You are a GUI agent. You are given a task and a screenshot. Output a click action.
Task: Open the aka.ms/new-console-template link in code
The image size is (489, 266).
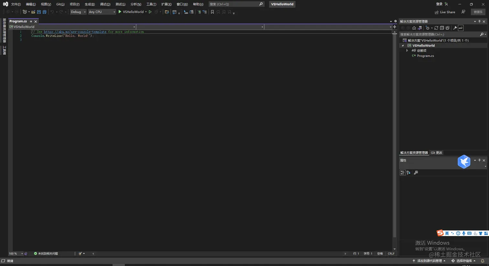point(75,32)
